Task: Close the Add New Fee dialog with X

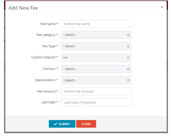Action: pos(162,7)
